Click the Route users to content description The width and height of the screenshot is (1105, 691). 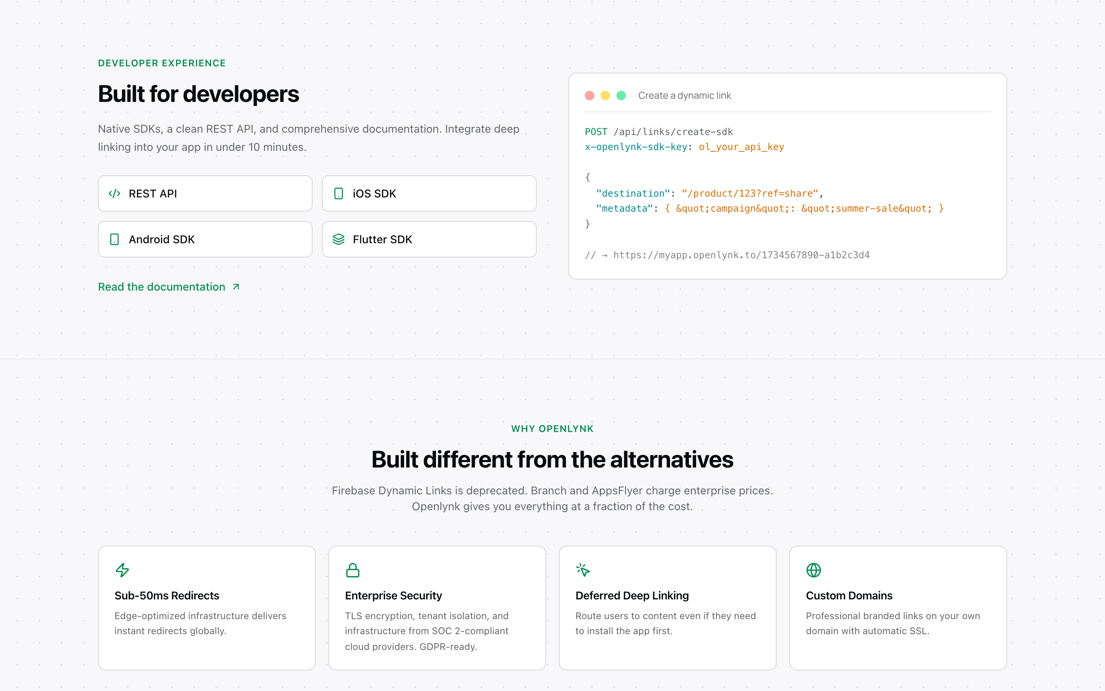(666, 623)
